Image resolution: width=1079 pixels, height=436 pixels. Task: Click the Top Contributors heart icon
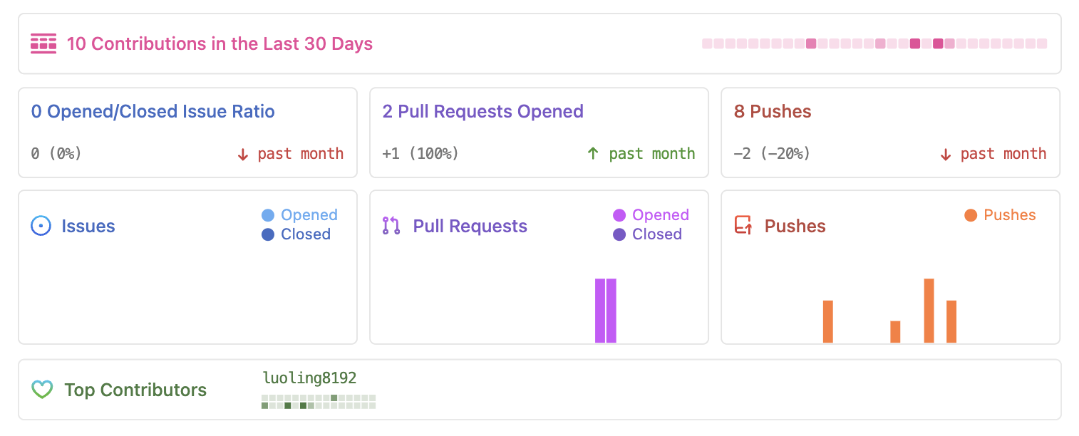pyautogui.click(x=43, y=390)
